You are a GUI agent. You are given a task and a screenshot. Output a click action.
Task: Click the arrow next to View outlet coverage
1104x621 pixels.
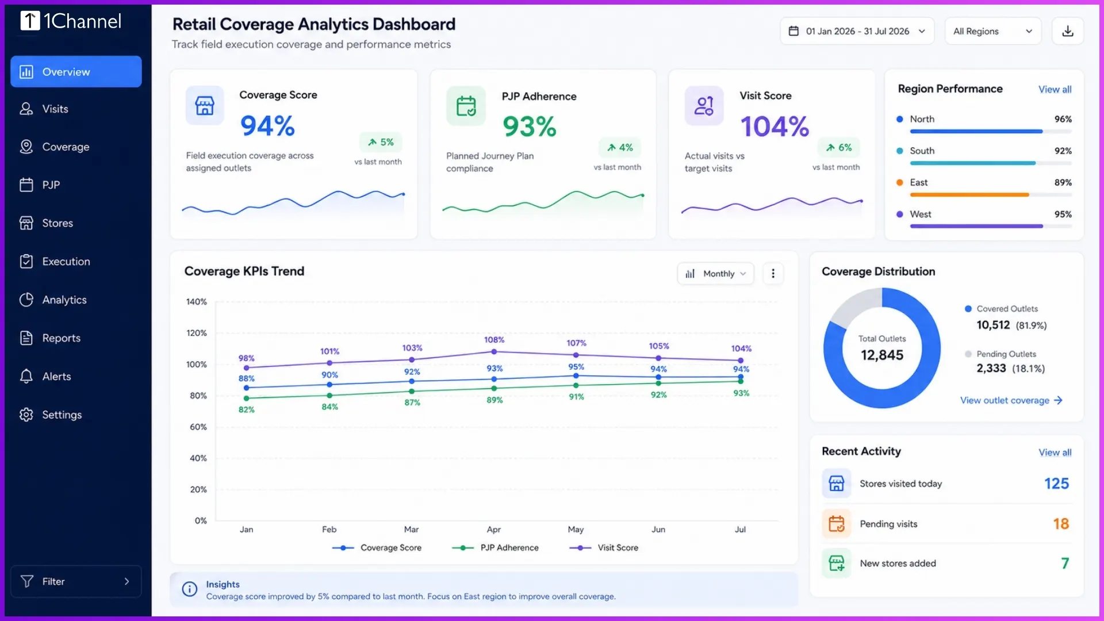coord(1058,400)
